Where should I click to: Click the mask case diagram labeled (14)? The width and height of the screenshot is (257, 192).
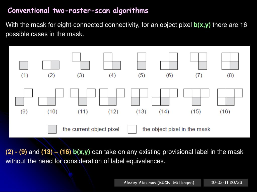(165, 97)
